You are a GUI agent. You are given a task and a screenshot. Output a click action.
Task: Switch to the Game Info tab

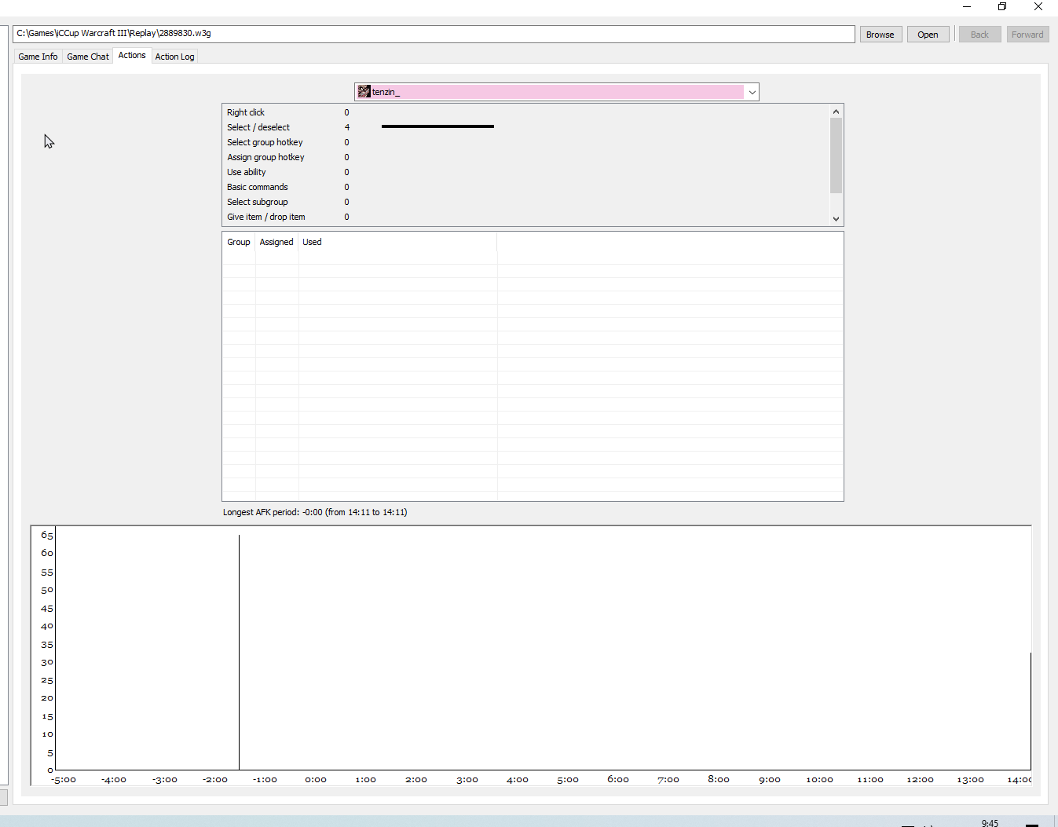coord(38,57)
